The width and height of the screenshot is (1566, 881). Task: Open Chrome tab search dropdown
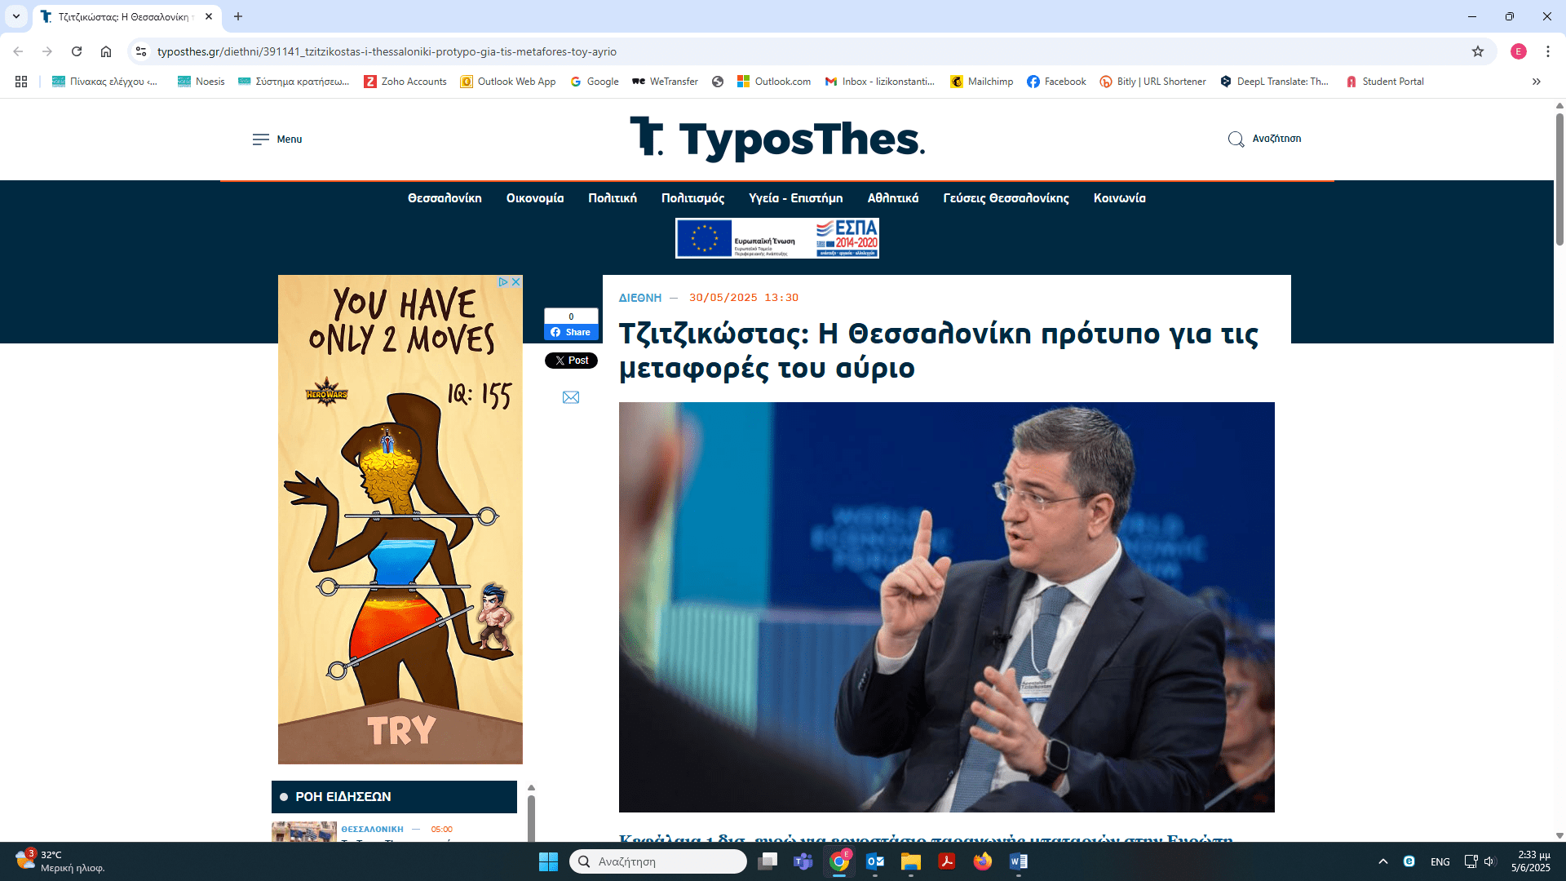[x=16, y=16]
